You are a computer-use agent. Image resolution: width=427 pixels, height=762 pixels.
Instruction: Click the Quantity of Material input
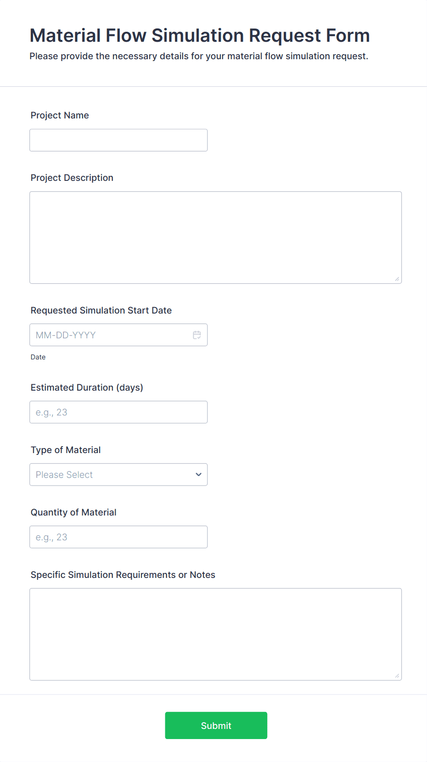(x=118, y=537)
